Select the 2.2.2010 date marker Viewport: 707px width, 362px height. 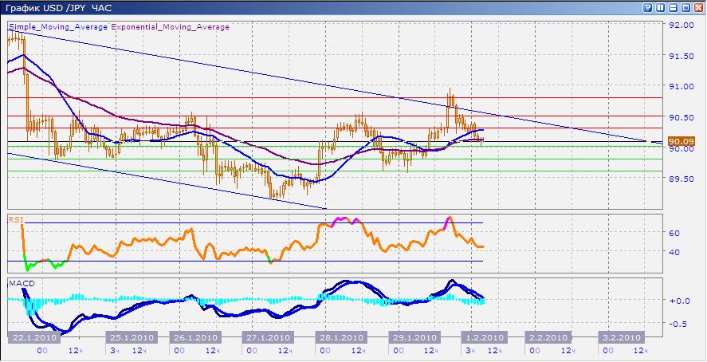click(547, 337)
